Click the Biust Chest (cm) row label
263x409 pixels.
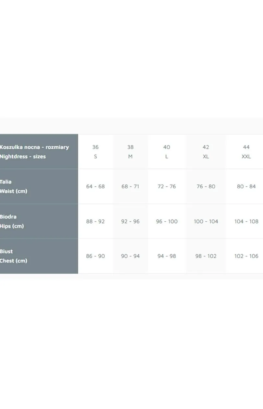click(x=39, y=256)
